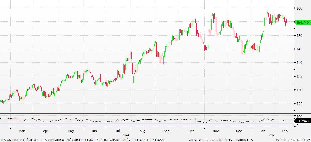The height and width of the screenshot is (142, 311).
Task: Click the 2024 year label
Action: coord(126,135)
